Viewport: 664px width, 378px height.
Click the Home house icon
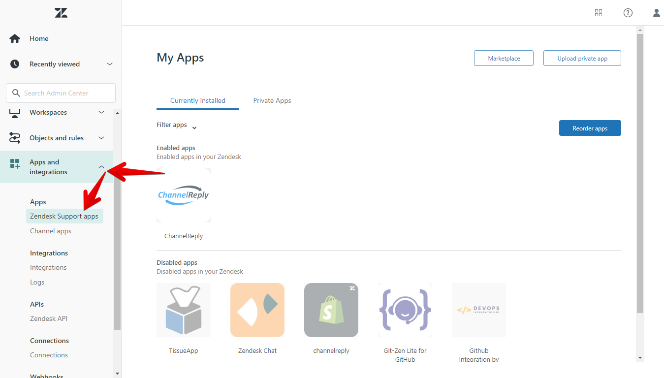(x=15, y=38)
